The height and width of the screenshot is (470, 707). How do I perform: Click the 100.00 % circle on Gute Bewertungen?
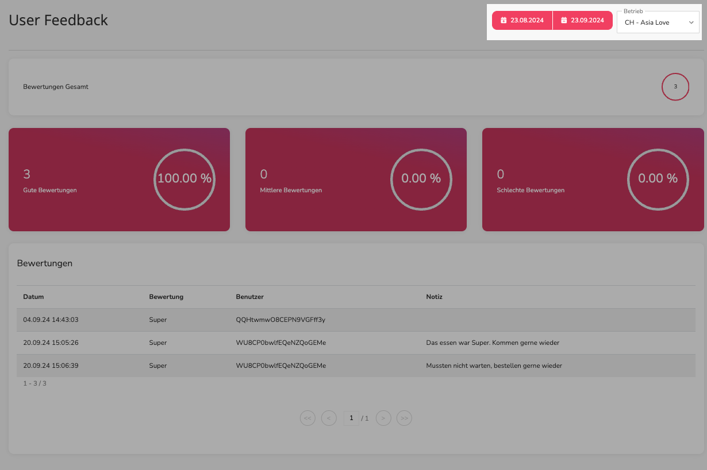(185, 178)
